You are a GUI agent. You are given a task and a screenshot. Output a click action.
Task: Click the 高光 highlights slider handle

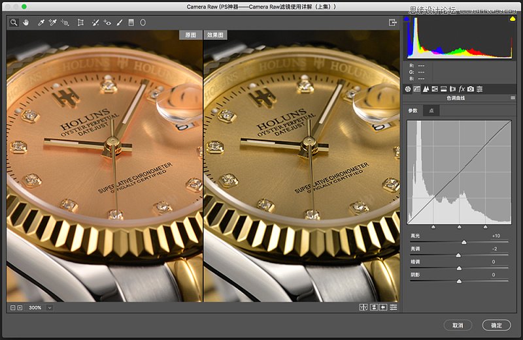464,242
